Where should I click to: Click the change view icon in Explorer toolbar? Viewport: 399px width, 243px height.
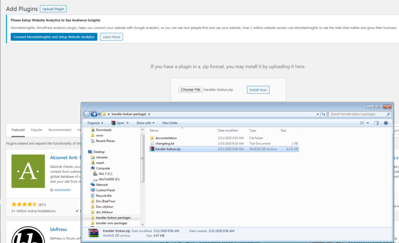pos(363,123)
